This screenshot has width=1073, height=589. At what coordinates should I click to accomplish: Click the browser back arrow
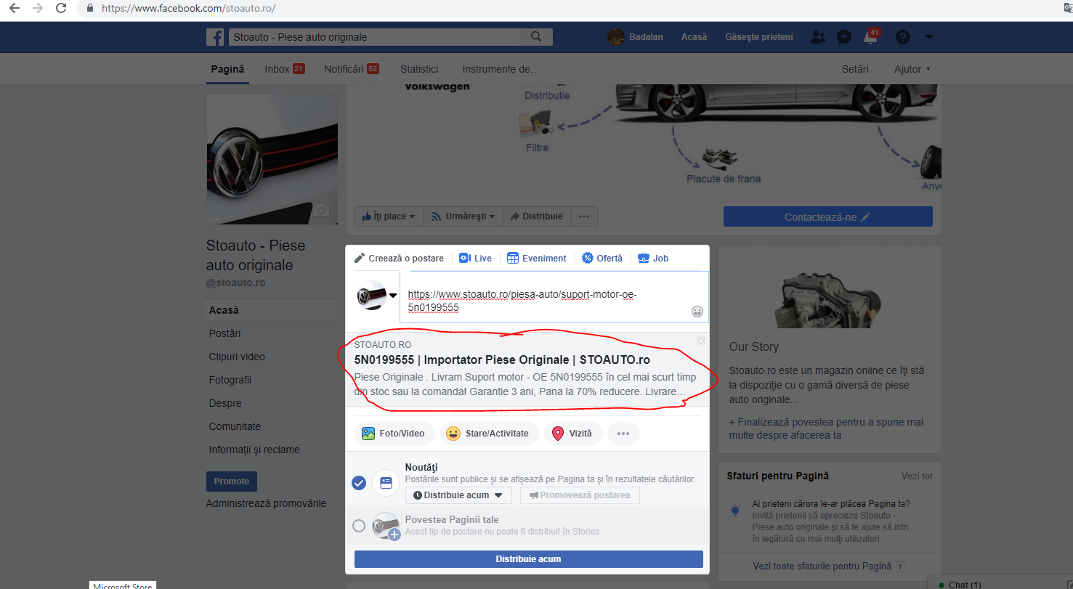point(14,8)
